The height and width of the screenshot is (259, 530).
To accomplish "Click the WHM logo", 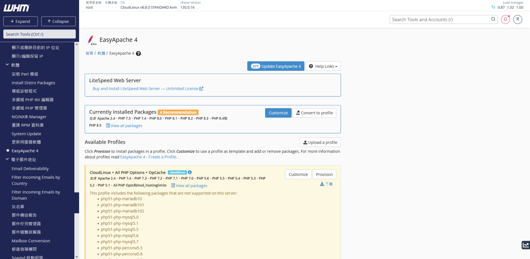I will point(16,8).
